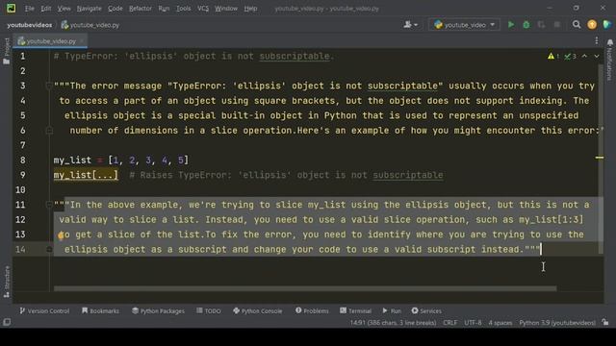The image size is (616, 346).
Task: Click line number 8 in gutter
Action: 23,161
